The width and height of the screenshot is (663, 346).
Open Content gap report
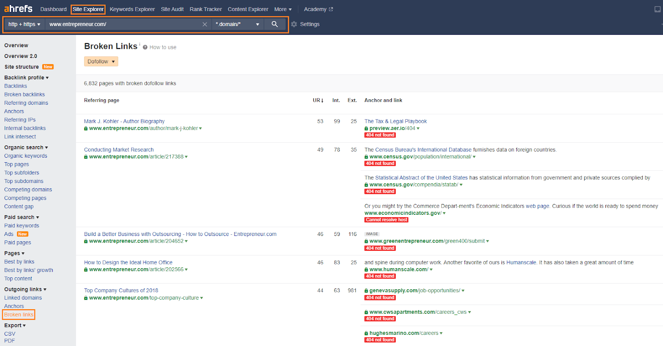coord(19,207)
